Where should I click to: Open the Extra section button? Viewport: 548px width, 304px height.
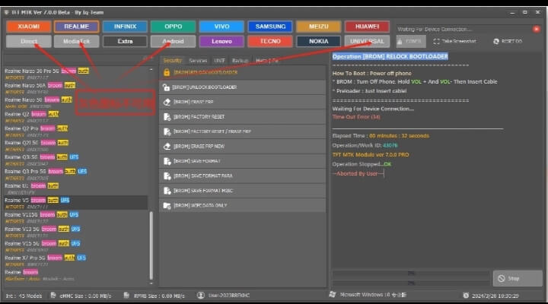coord(125,41)
